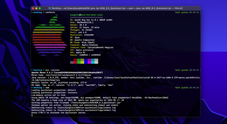Click the "CPU: Apple processor" line
Image resolution: width=227 pixels, height=124 pixels.
pos(82,50)
